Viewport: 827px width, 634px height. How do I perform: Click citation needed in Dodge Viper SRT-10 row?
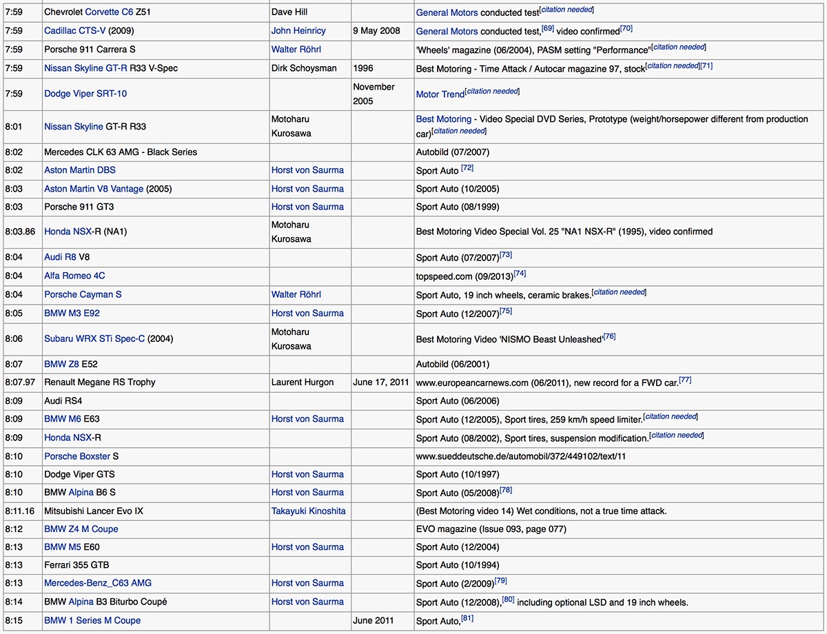pos(493,91)
